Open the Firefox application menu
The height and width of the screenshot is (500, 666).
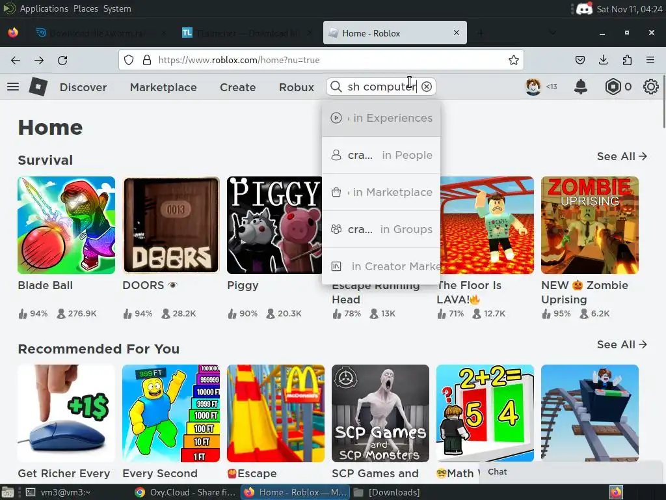pos(650,61)
